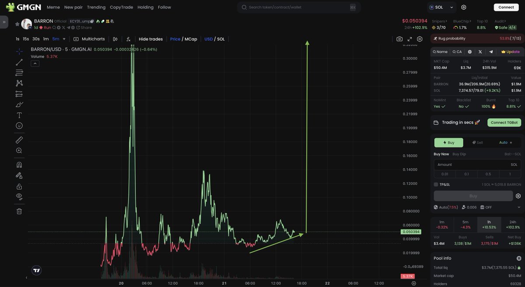Lock all drawing tools
Image resolution: width=525 pixels, height=287 pixels.
pyautogui.click(x=19, y=186)
